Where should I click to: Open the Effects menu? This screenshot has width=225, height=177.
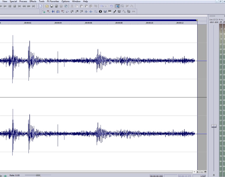coord(33,1)
